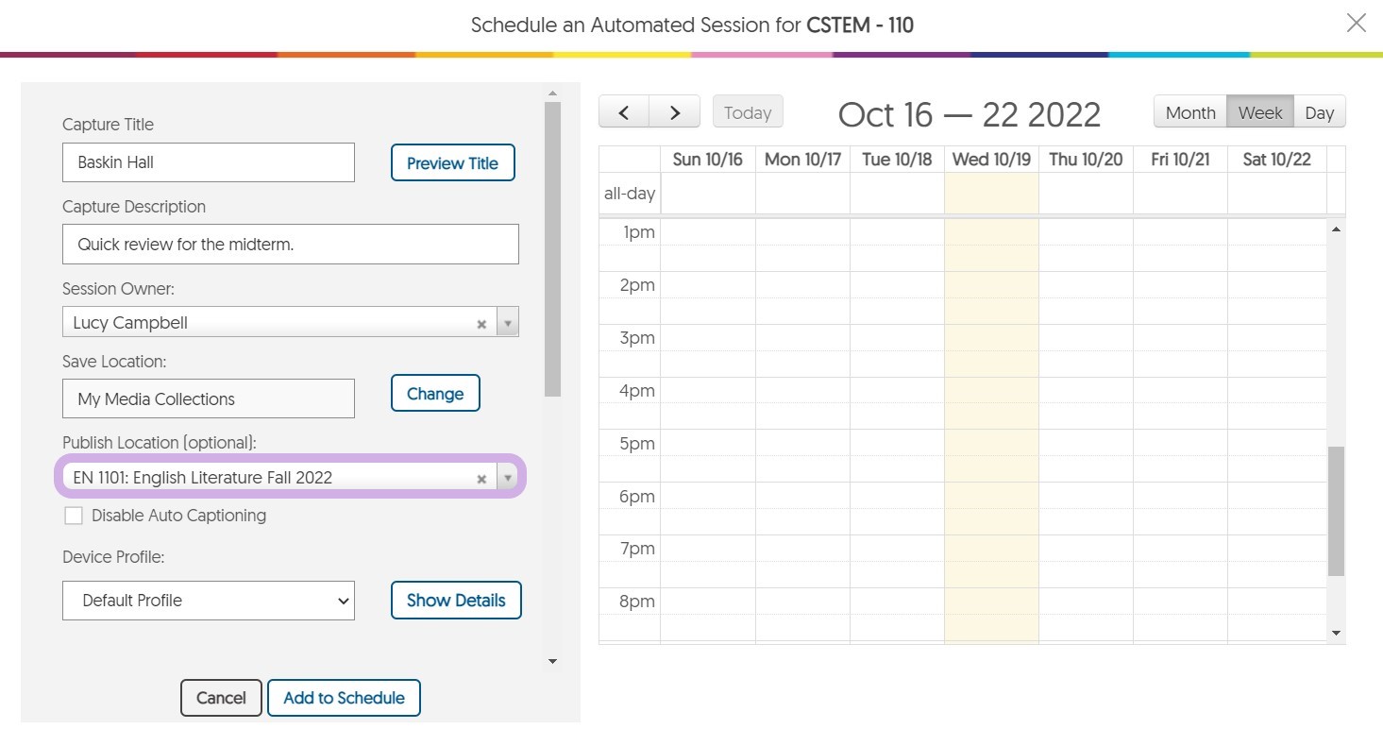The image size is (1383, 729).
Task: Open the Publish Location dropdown
Action: pyautogui.click(x=508, y=478)
